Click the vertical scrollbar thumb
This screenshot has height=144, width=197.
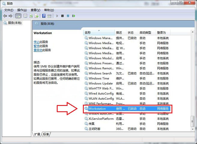[192, 121]
